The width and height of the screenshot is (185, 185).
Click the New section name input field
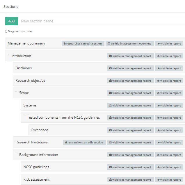(102, 21)
